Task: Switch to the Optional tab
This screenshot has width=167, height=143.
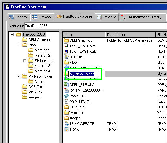Action: point(42,17)
